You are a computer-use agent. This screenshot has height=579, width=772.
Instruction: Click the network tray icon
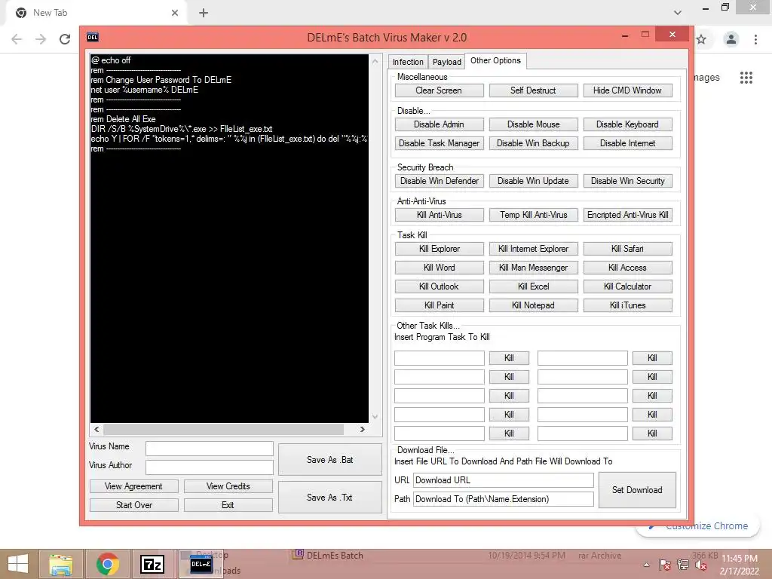point(683,565)
